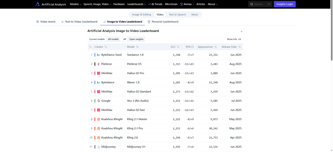Image resolution: width=333 pixels, height=152 pixels.
Task: Sort by Creator column arrows
Action: click(x=106, y=47)
